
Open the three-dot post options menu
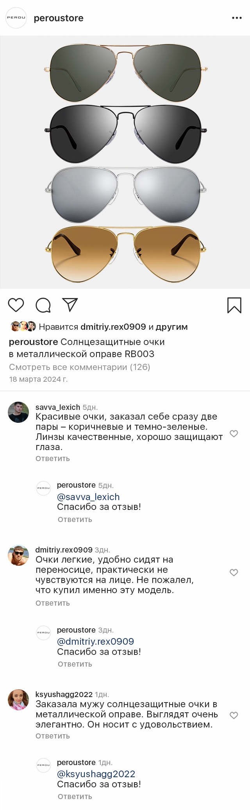pos(237,18)
